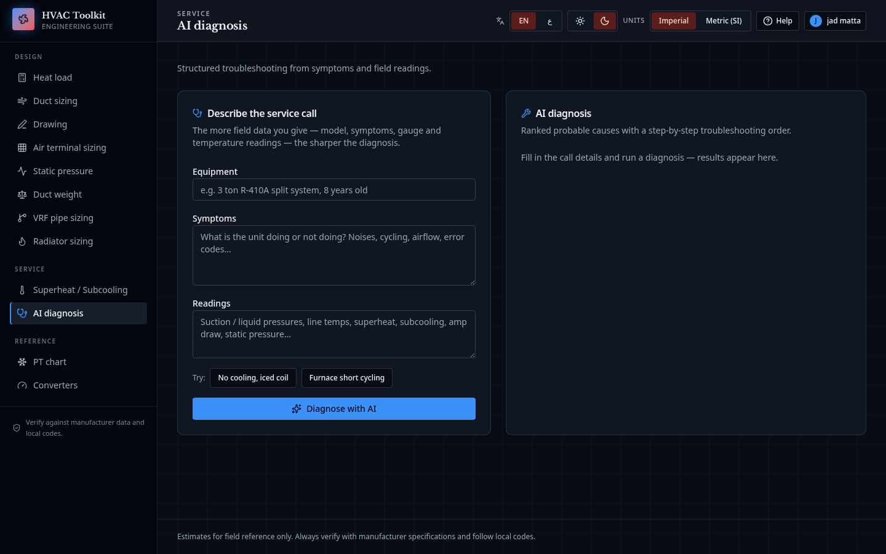
Task: Click the Duct weight scale icon
Action: pyautogui.click(x=22, y=195)
